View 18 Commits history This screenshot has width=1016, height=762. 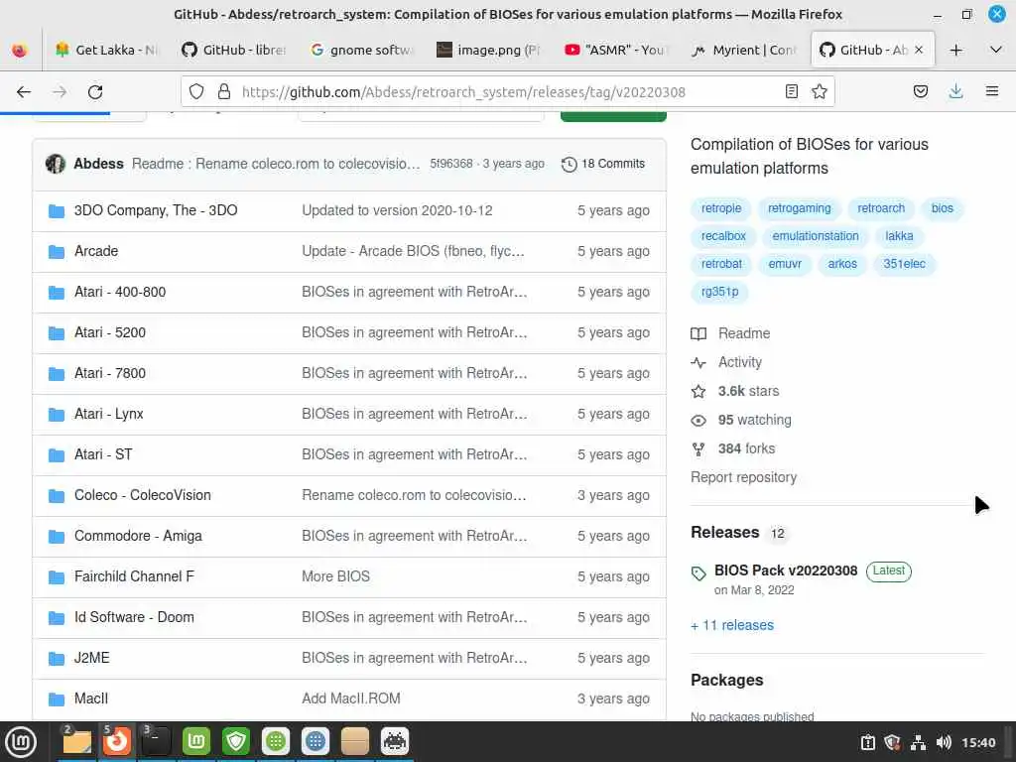pyautogui.click(x=603, y=164)
